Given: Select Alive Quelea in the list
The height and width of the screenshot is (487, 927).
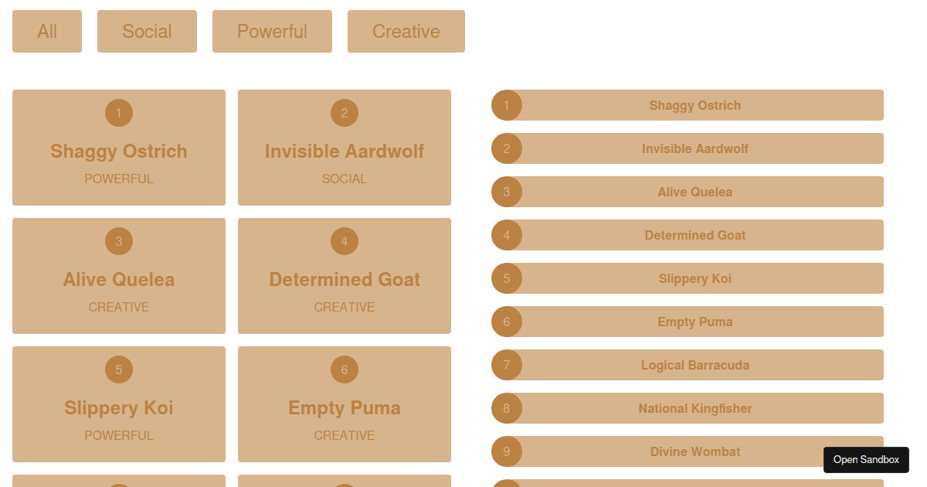Looking at the screenshot, I should tap(694, 192).
